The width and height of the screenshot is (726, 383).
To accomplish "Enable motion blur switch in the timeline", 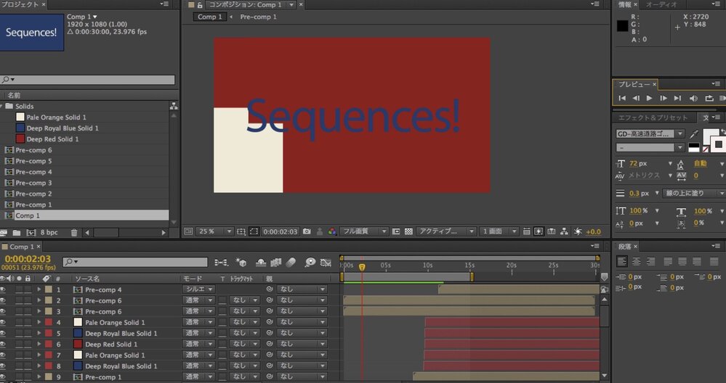I will click(292, 263).
